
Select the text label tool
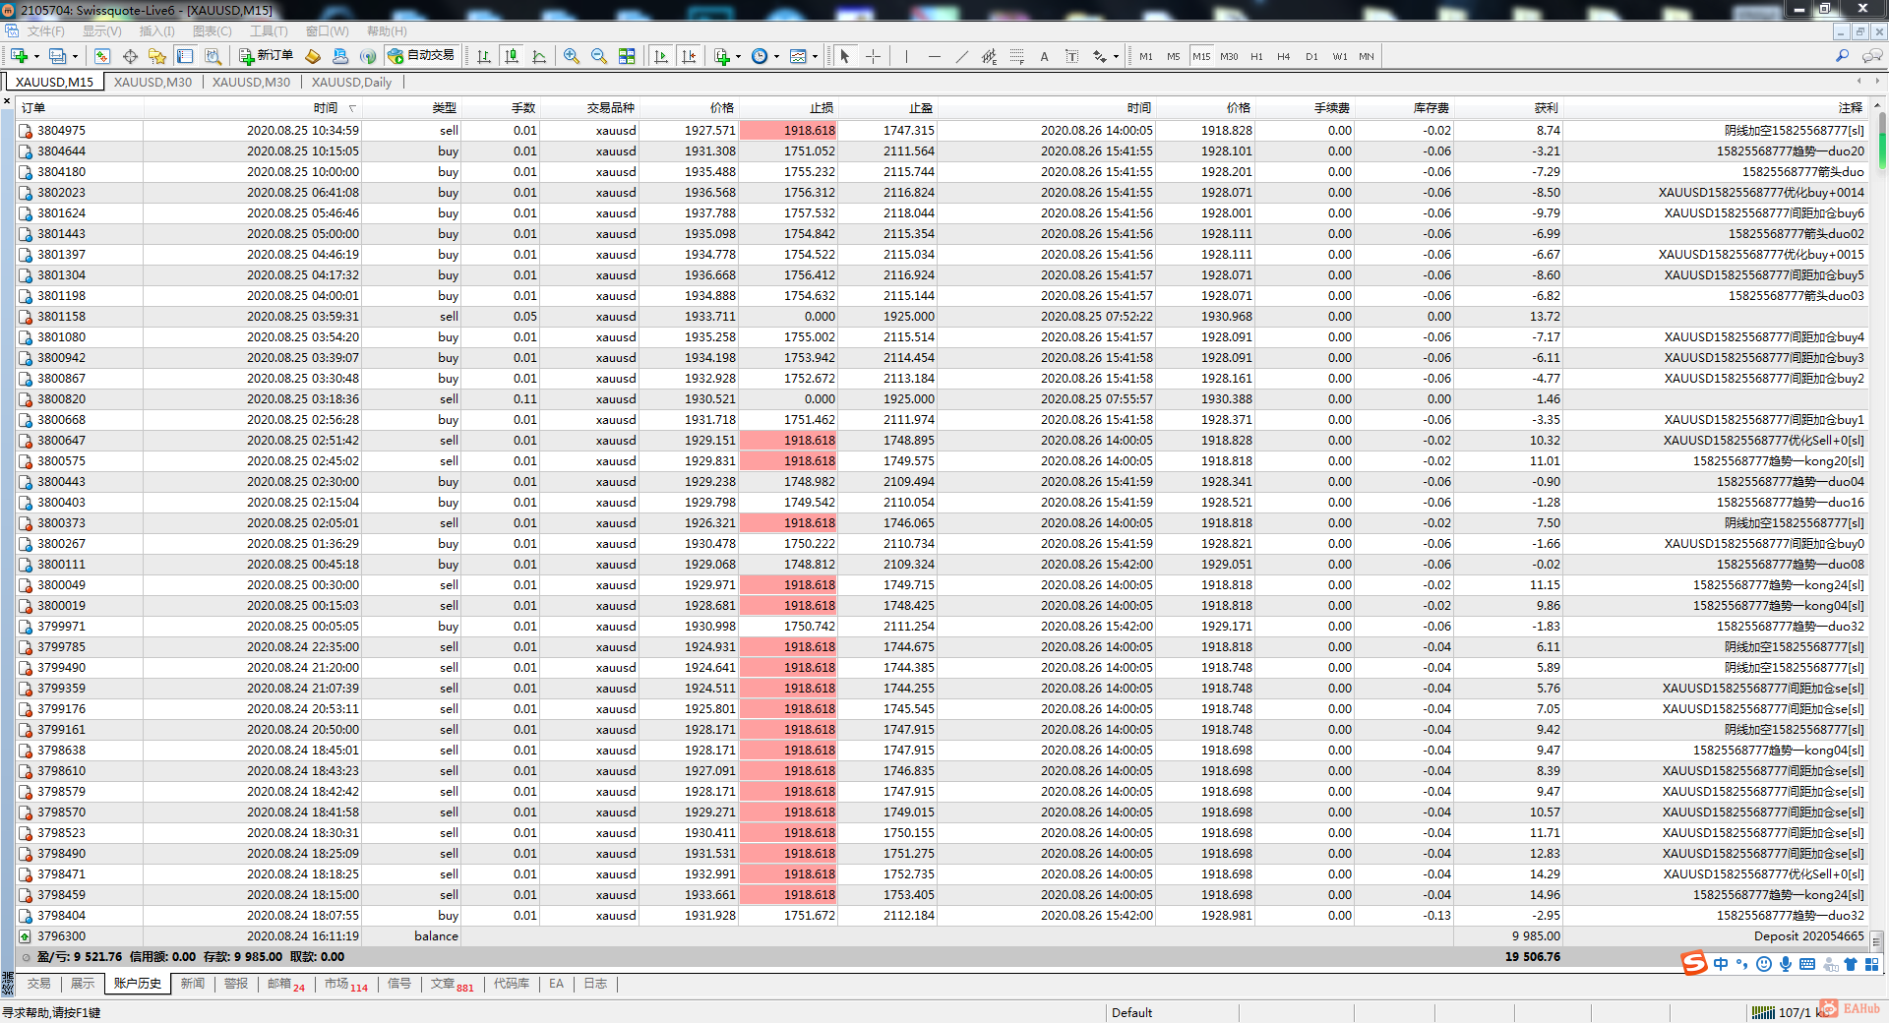(1071, 56)
